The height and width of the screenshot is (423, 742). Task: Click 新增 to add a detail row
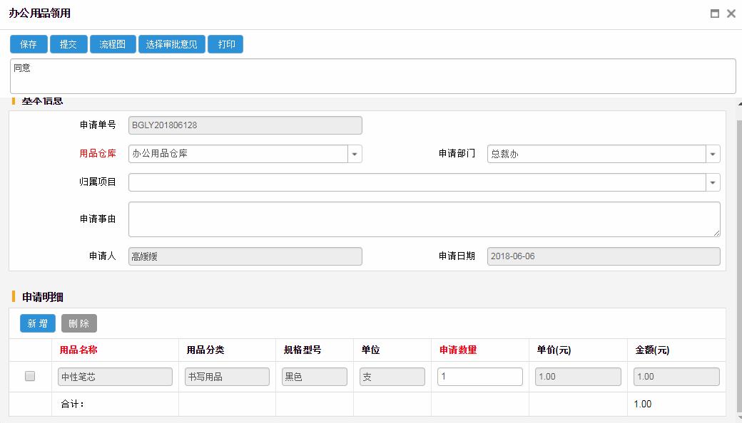click(38, 323)
